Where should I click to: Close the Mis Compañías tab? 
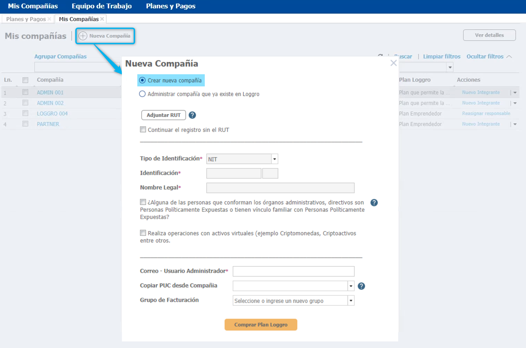click(102, 19)
